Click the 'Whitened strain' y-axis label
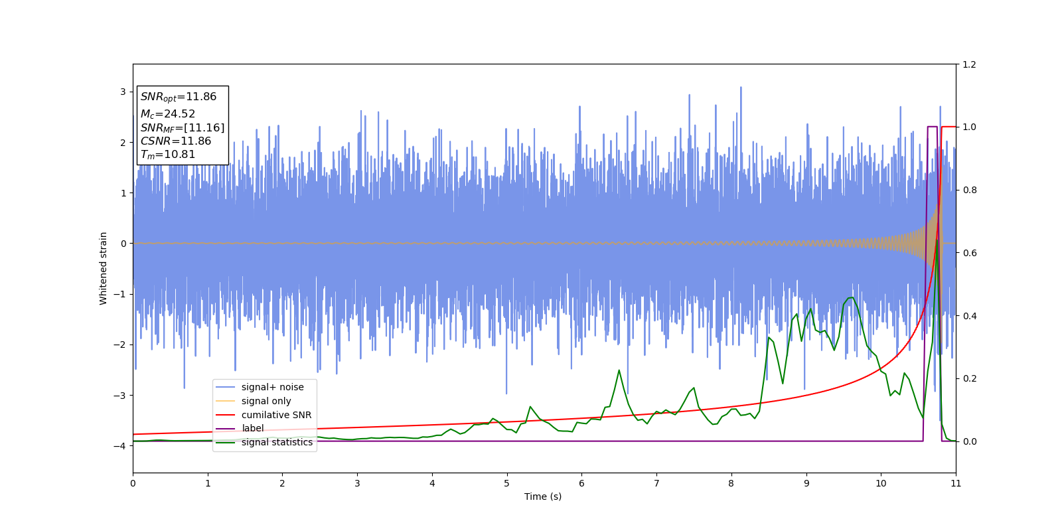Image resolution: width=1062 pixels, height=531 pixels. 104,268
